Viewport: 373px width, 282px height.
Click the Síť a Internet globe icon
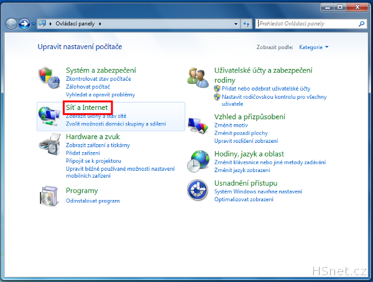click(x=49, y=116)
